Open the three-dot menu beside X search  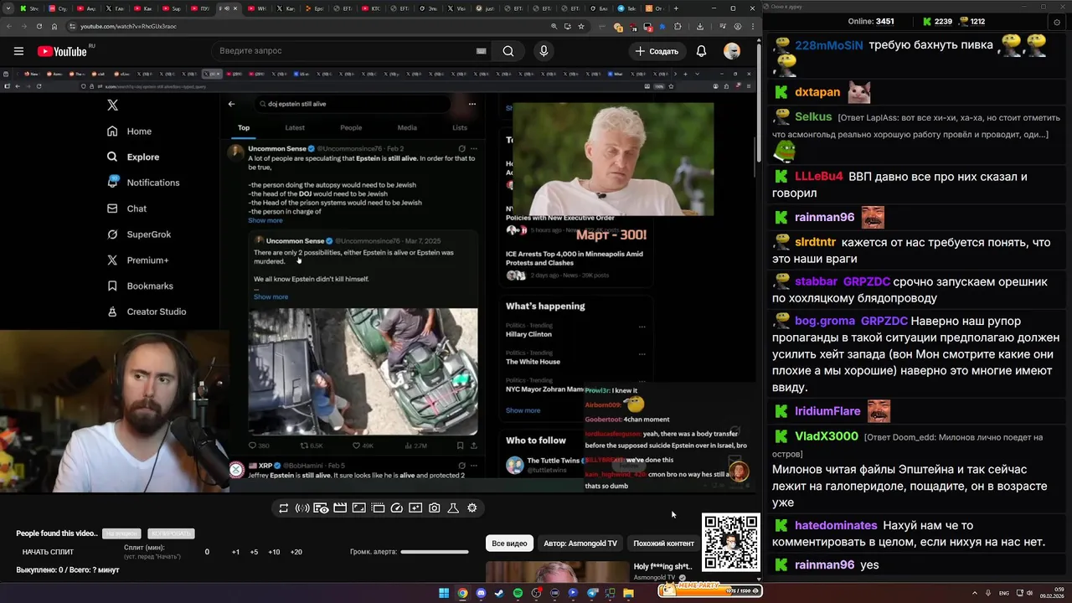point(472,104)
